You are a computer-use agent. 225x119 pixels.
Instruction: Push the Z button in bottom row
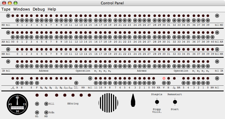(31, 83)
